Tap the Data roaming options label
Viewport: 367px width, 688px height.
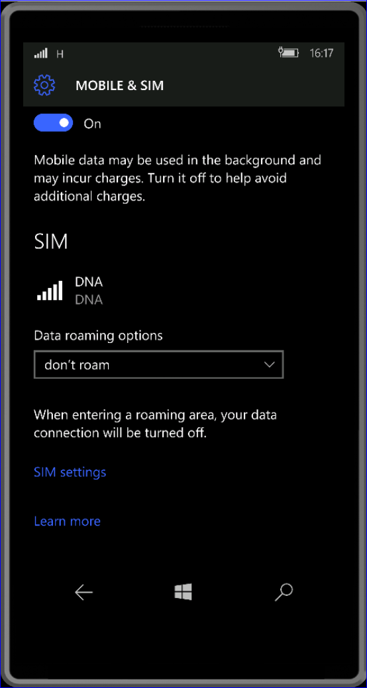pos(98,336)
